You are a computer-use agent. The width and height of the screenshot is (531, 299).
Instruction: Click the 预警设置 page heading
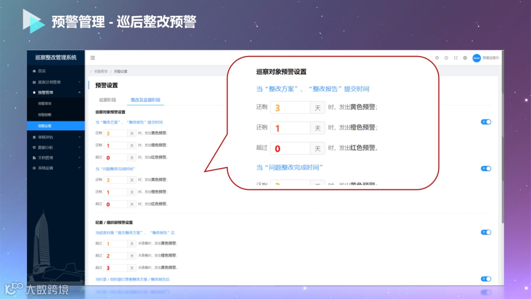pos(107,86)
